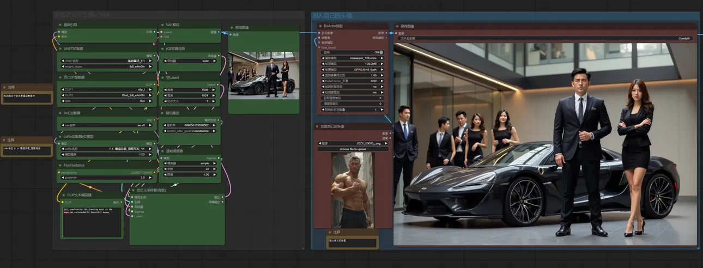Click the Latent output port on 空Latent node

217,84
